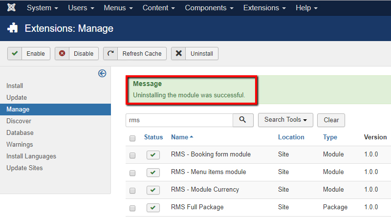Screen dimensions: 391x220
Task: Click the Joomla logo icon
Action: click(11, 8)
